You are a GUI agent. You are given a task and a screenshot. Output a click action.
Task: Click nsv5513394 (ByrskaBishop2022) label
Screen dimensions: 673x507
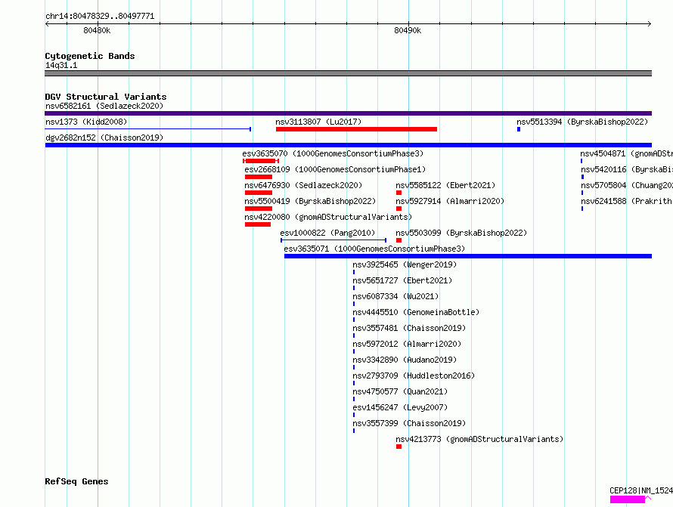pos(582,122)
